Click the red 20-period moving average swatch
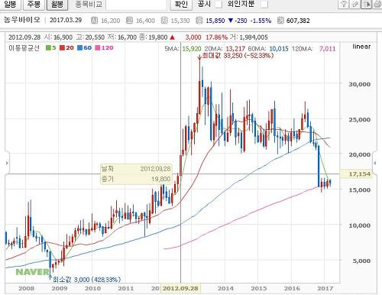Image resolution: width=382 pixels, height=295 pixels. pos(62,47)
